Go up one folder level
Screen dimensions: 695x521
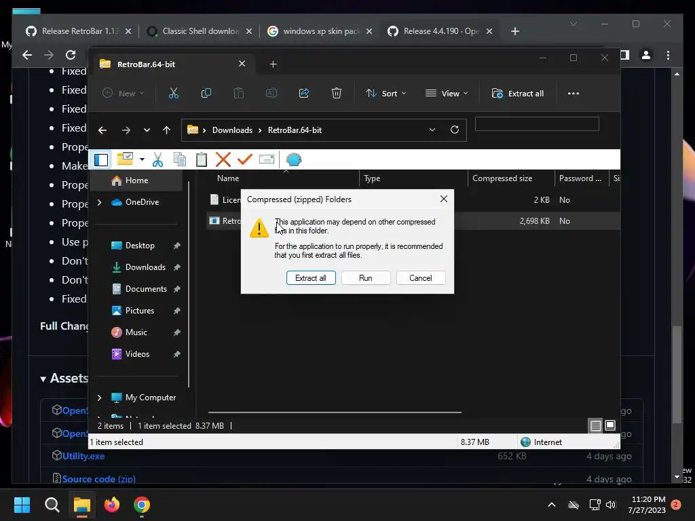tap(166, 130)
